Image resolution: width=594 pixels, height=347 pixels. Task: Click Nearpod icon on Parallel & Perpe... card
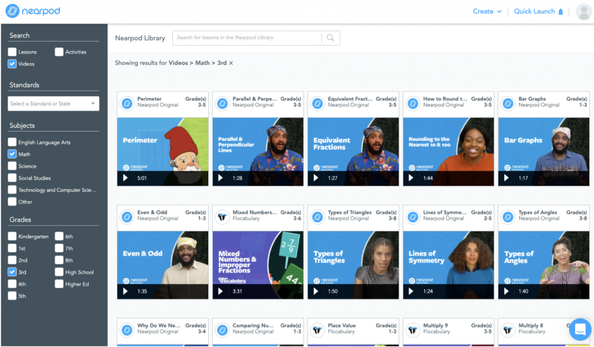[222, 103]
